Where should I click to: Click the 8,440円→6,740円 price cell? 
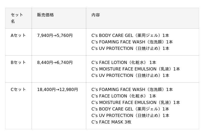click(x=55, y=62)
